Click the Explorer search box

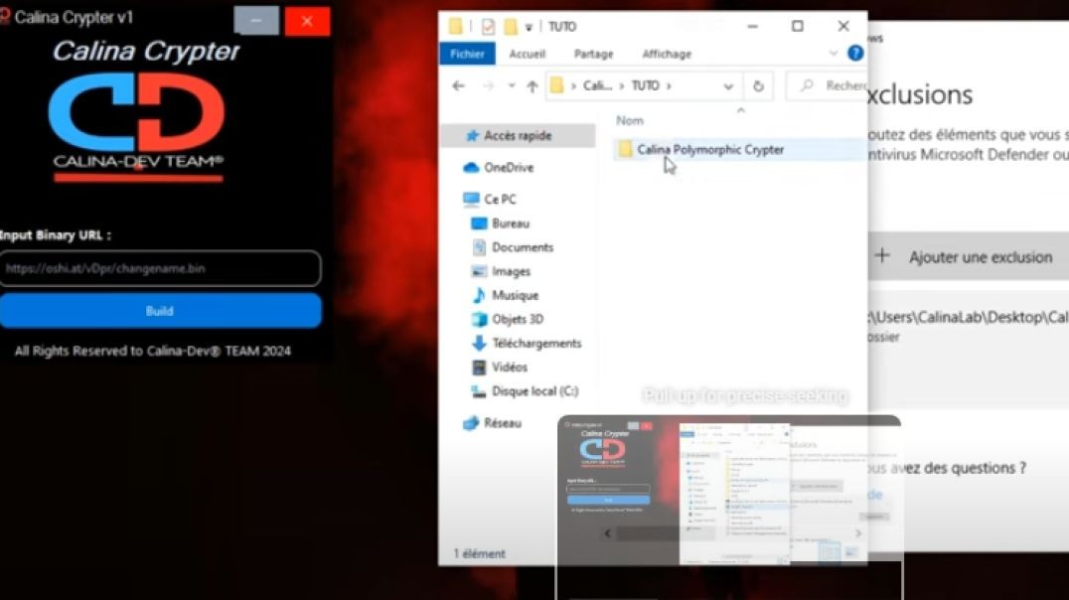point(827,85)
